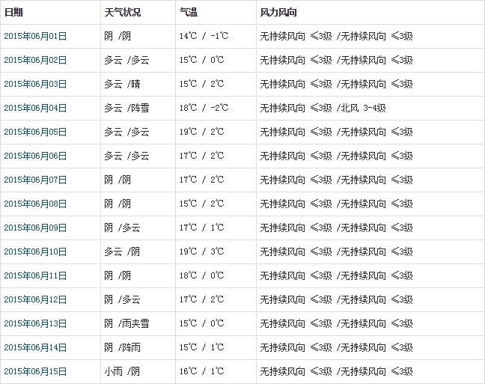This screenshot has width=485, height=384.
Task: Select the 2015年06月08日 date link
Action: click(35, 204)
